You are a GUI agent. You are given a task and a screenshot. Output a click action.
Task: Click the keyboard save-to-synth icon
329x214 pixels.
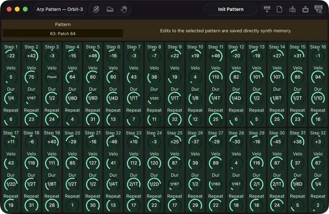[x=318, y=9]
